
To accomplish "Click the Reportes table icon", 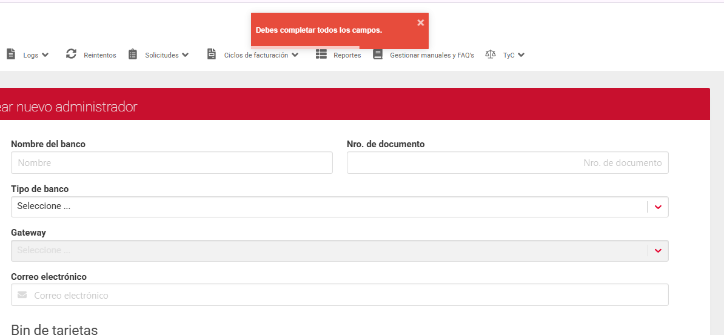I will 321,54.
